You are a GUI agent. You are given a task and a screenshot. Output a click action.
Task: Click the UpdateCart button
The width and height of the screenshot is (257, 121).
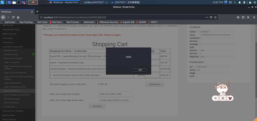(x=154, y=84)
